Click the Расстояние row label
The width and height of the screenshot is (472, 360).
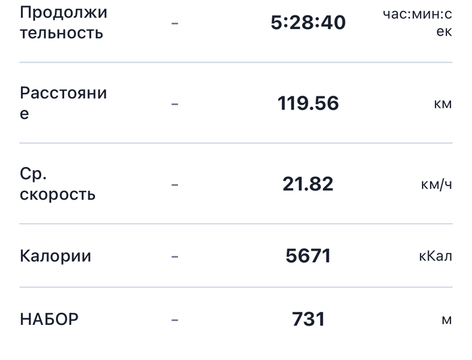pyautogui.click(x=63, y=102)
